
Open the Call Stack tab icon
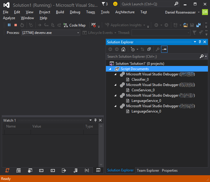19,170
